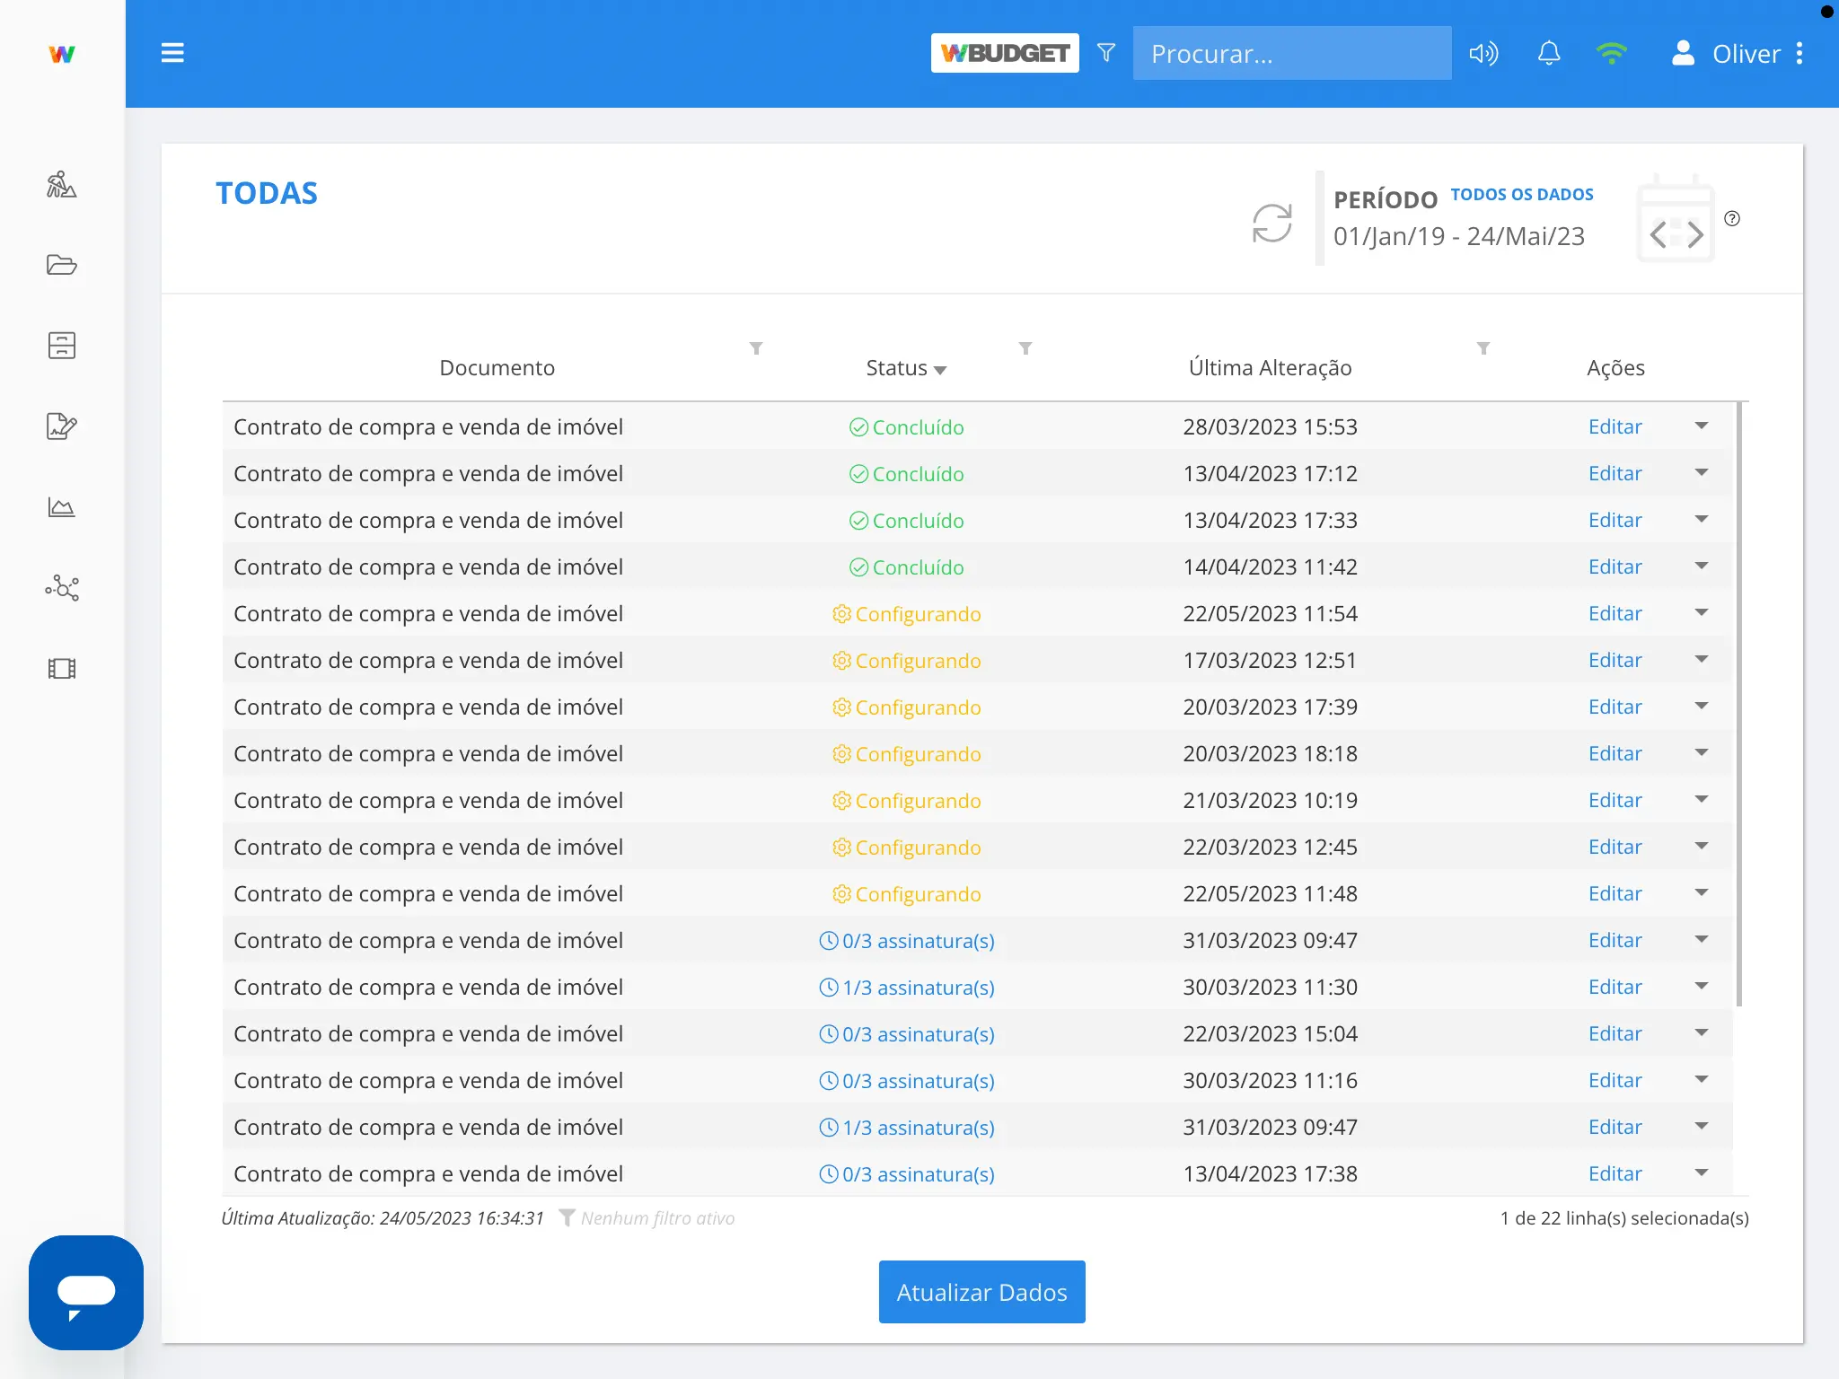Click the table vertical scrollbar
The height and width of the screenshot is (1379, 1839).
point(1739,705)
